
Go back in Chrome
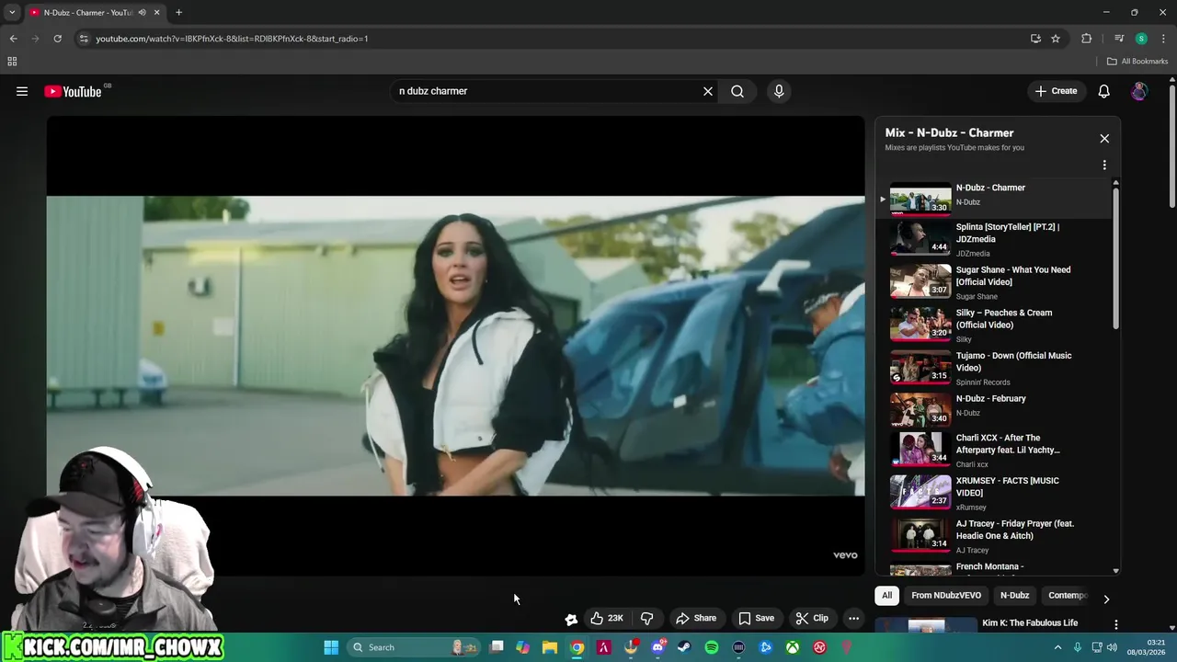[x=13, y=39]
